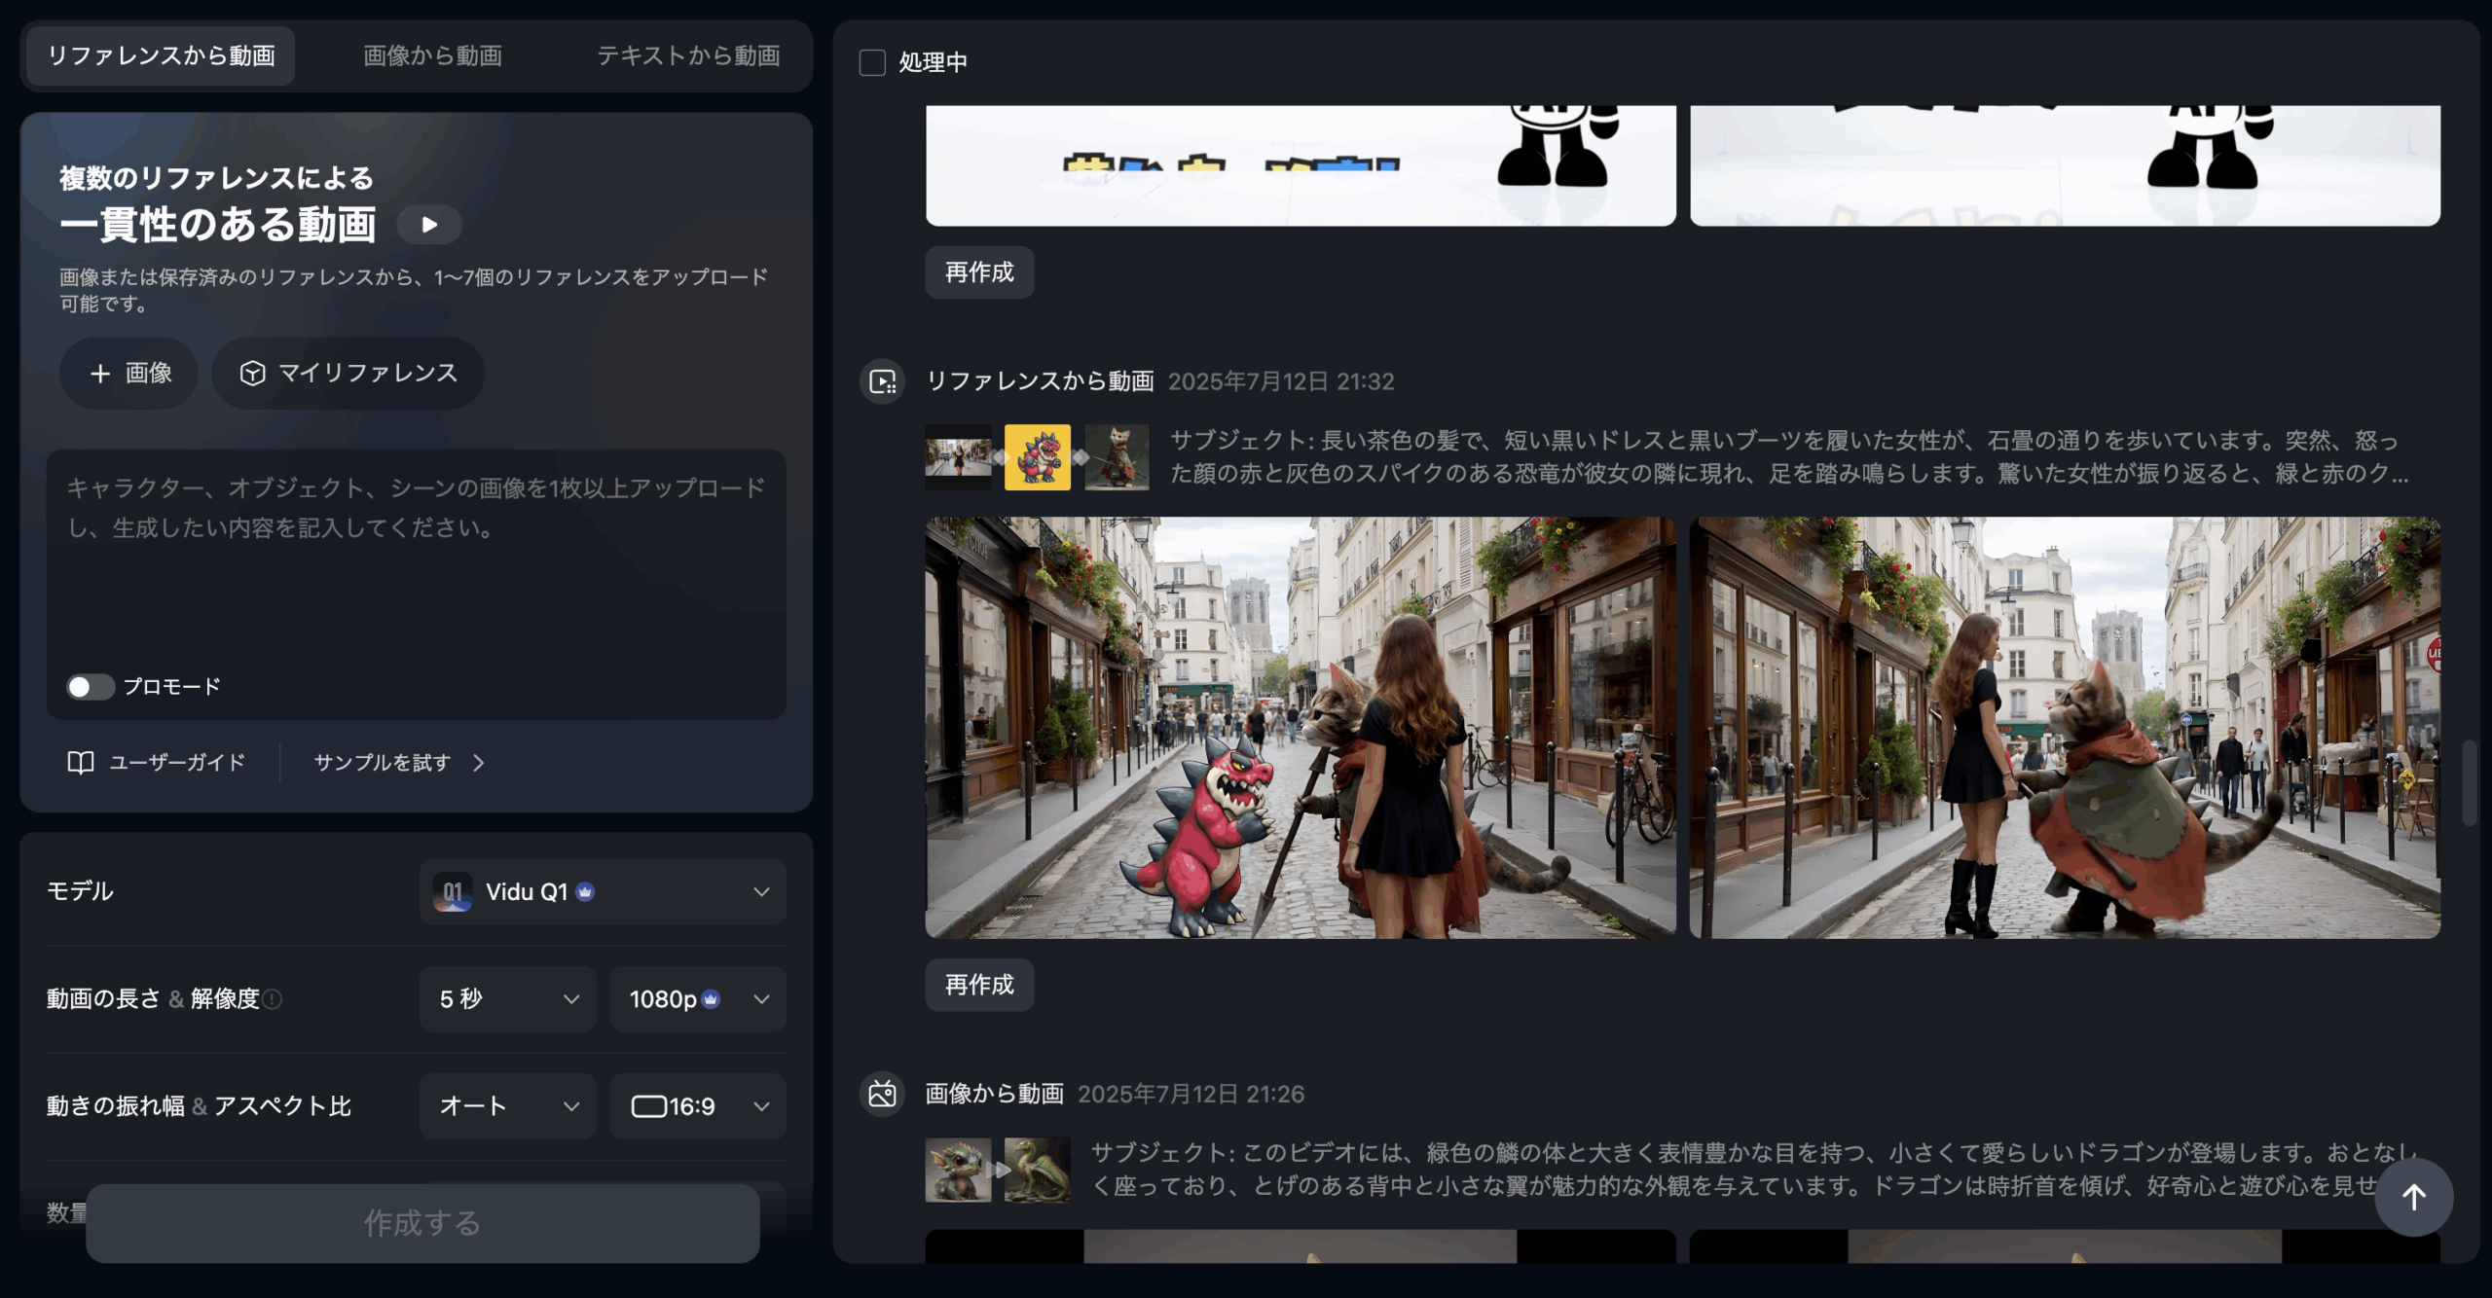
Task: Toggle the プロモード switch
Action: tap(90, 687)
